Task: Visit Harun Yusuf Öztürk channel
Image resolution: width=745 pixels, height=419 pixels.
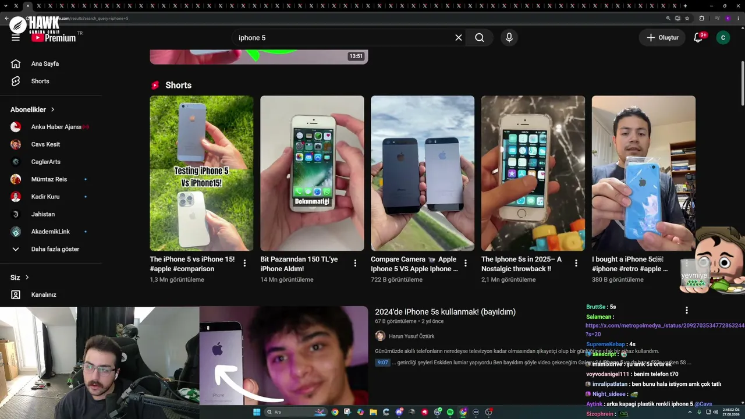Action: click(412, 336)
